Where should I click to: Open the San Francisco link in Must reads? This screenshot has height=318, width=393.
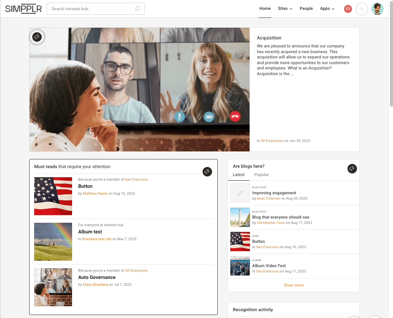tap(136, 179)
